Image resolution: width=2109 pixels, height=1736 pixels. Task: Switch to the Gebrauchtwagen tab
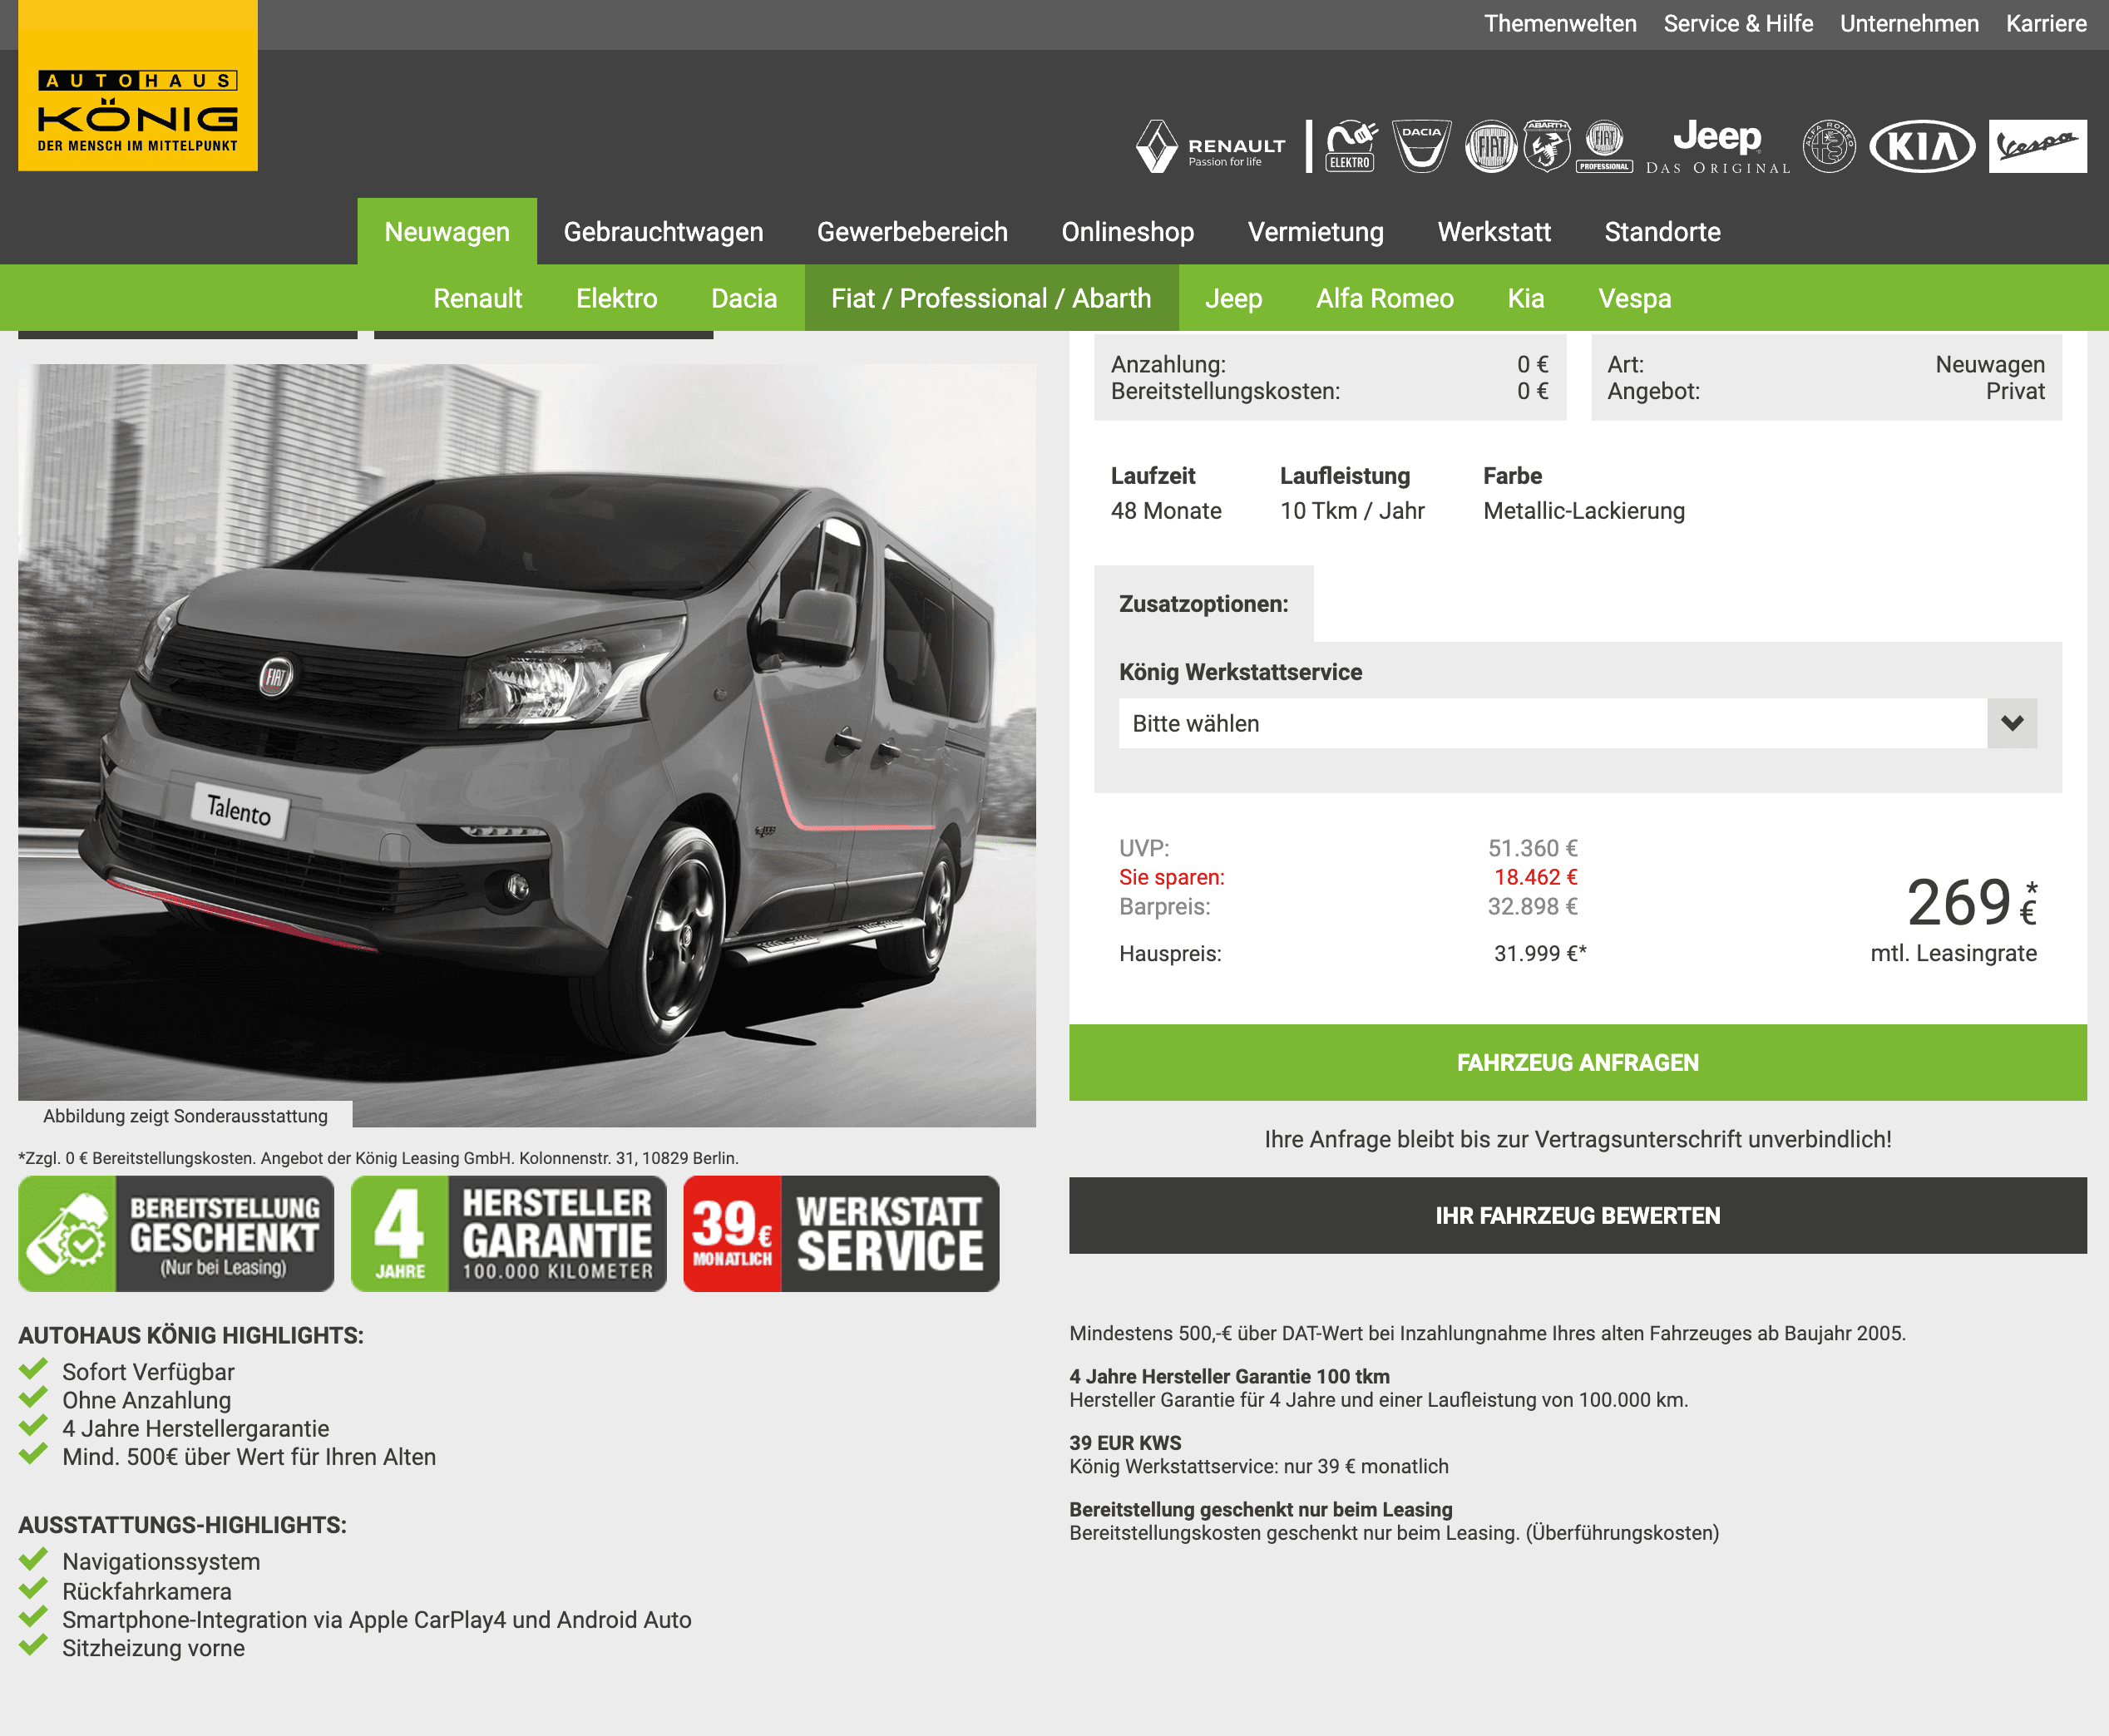coord(663,232)
